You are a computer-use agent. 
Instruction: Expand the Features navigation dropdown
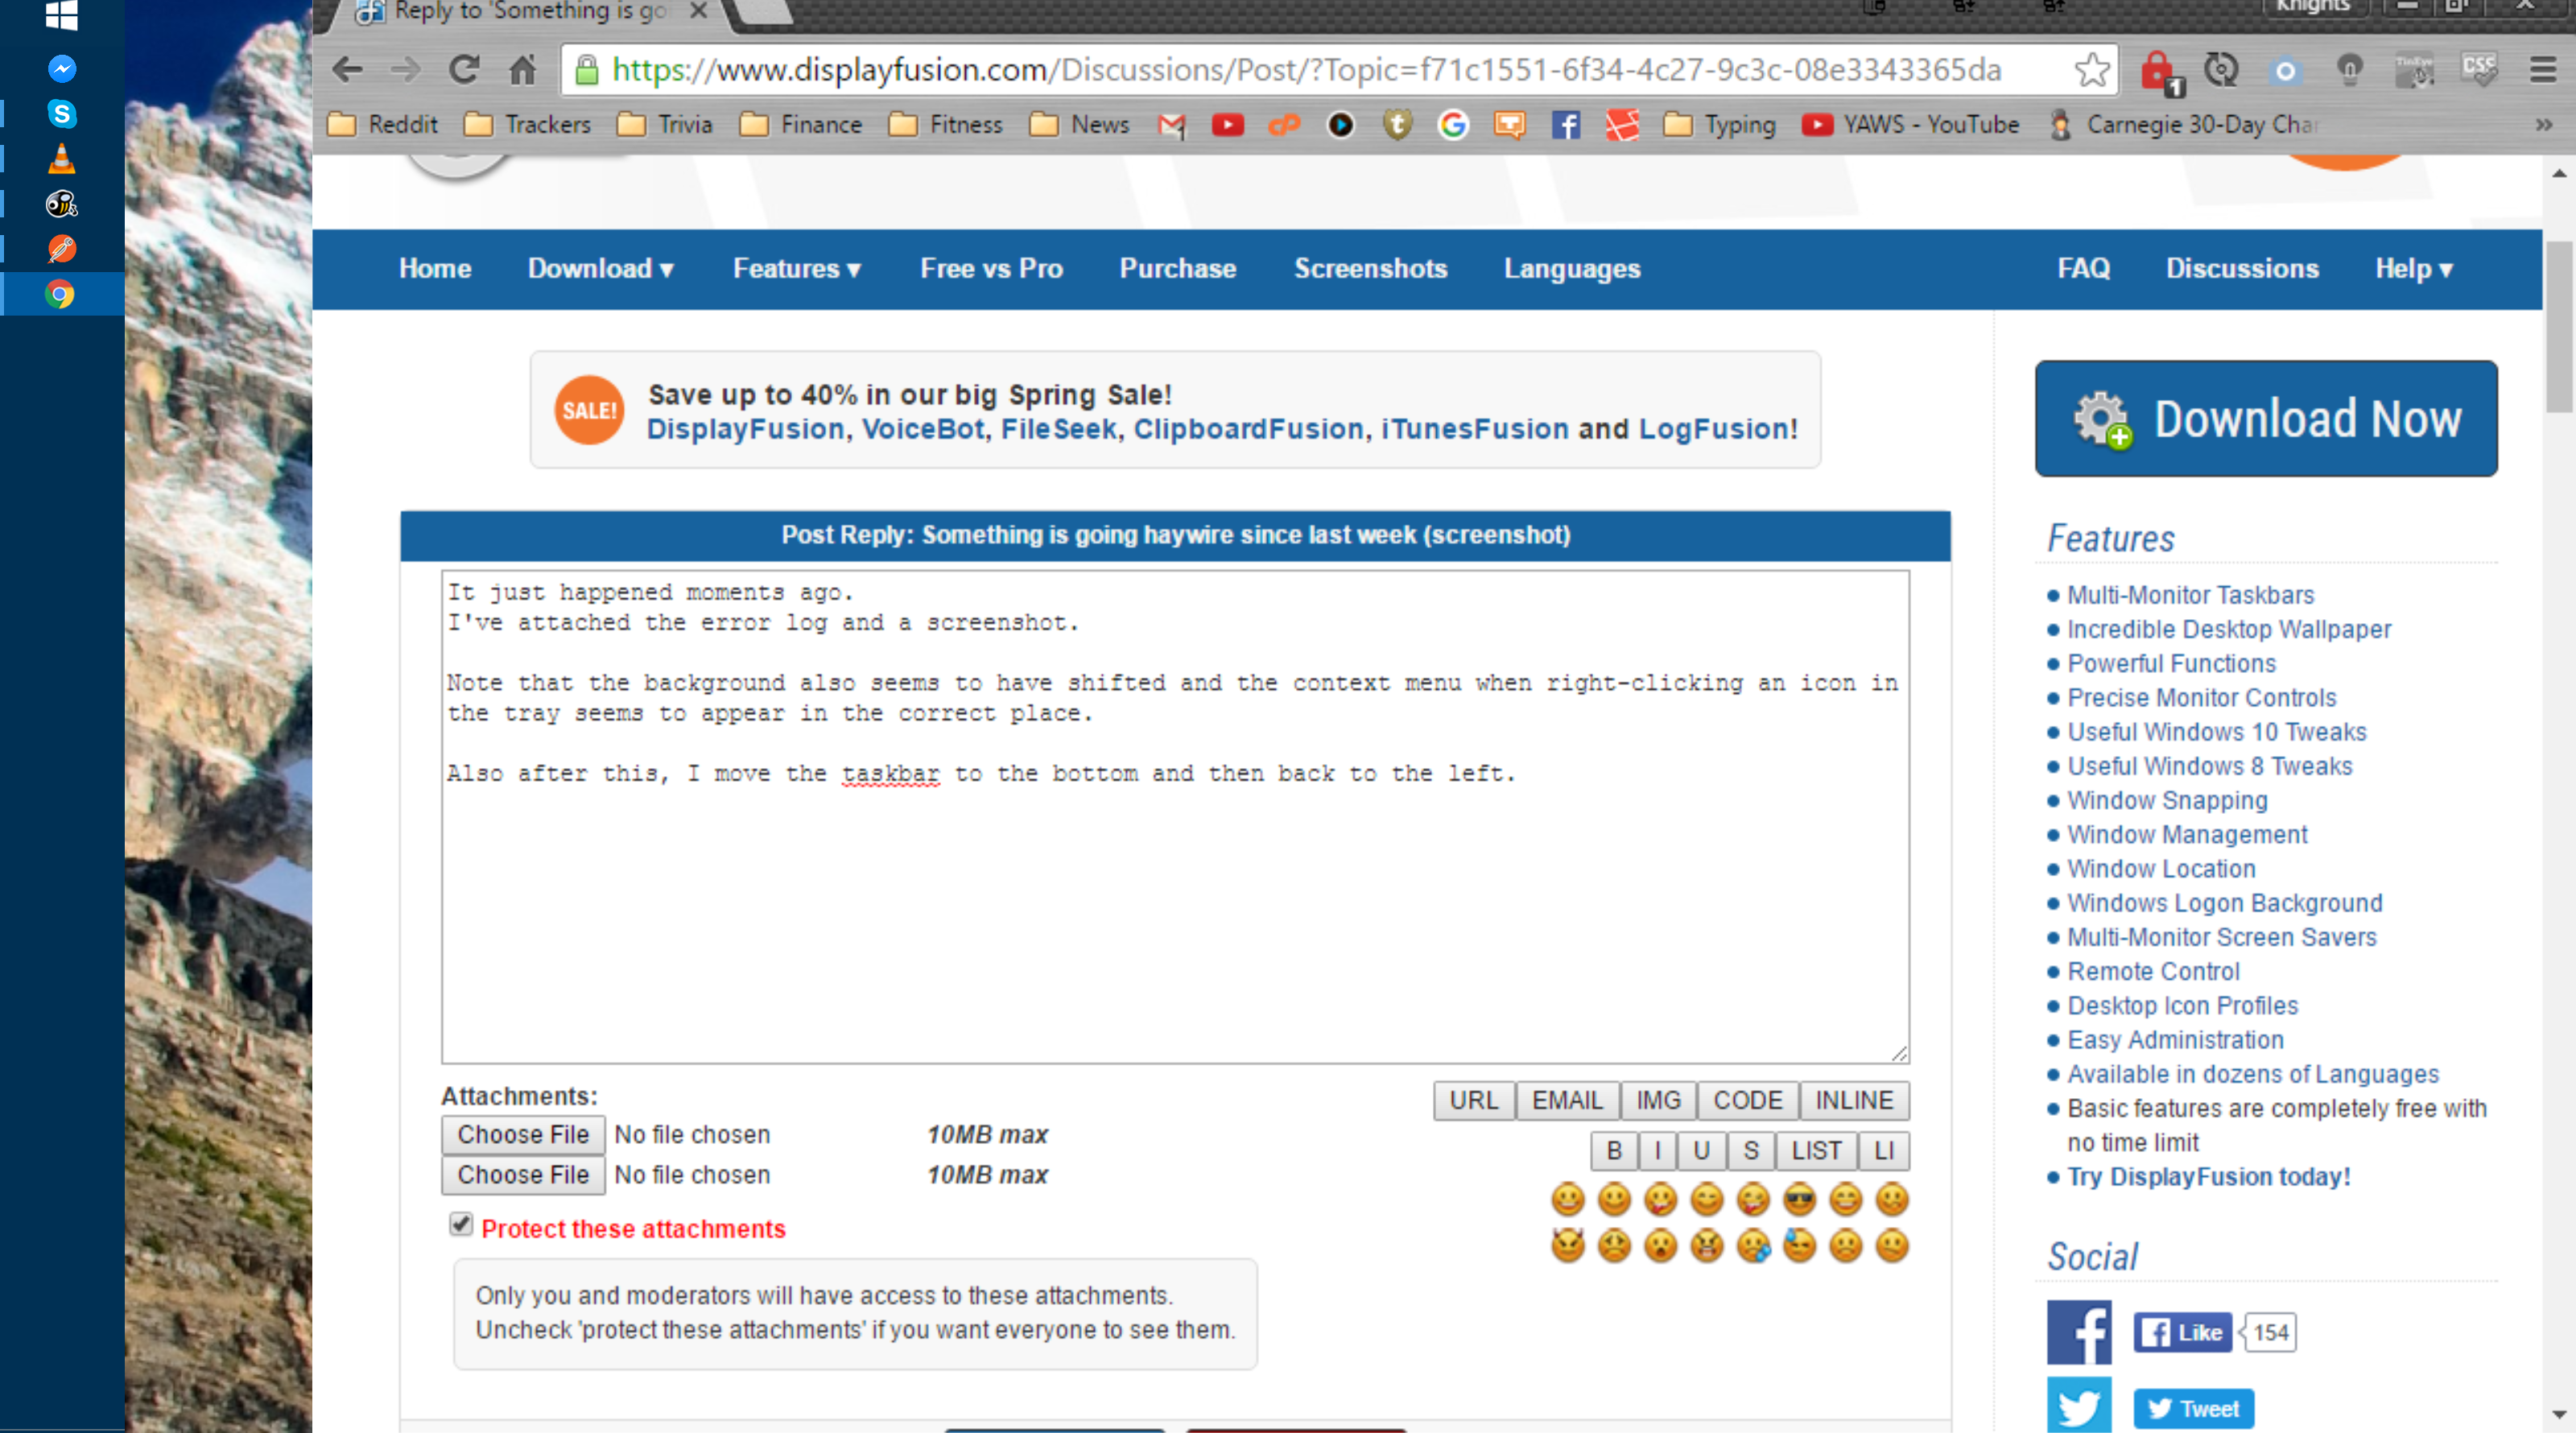click(796, 269)
